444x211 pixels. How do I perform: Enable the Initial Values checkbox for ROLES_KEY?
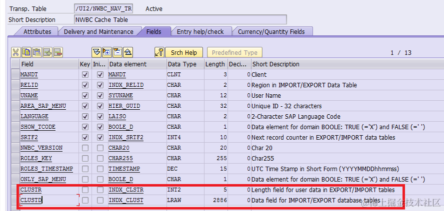tap(100, 158)
